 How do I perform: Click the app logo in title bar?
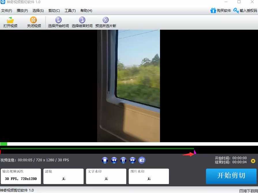click(3, 2)
